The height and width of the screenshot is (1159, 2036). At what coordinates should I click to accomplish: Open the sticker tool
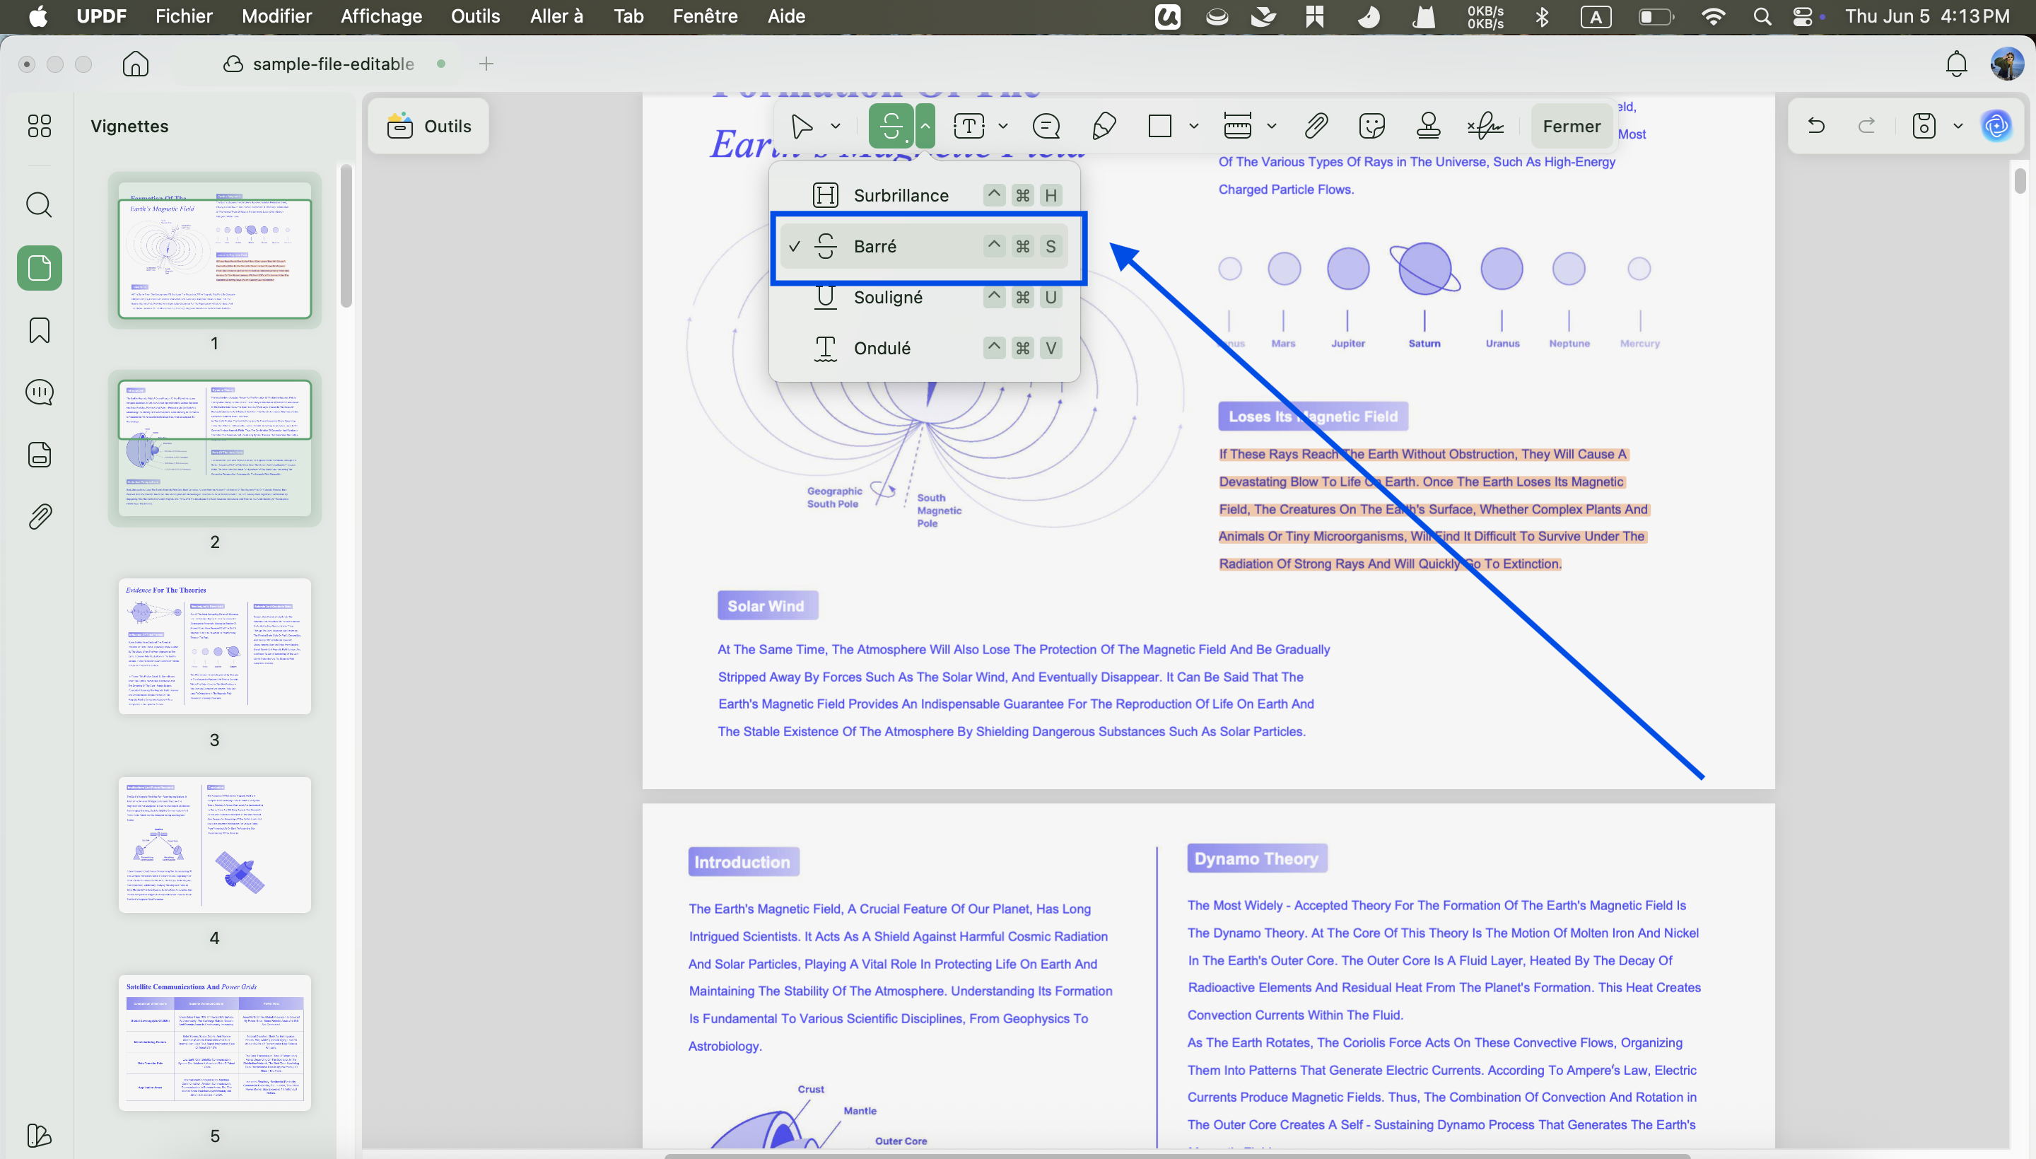(1372, 126)
